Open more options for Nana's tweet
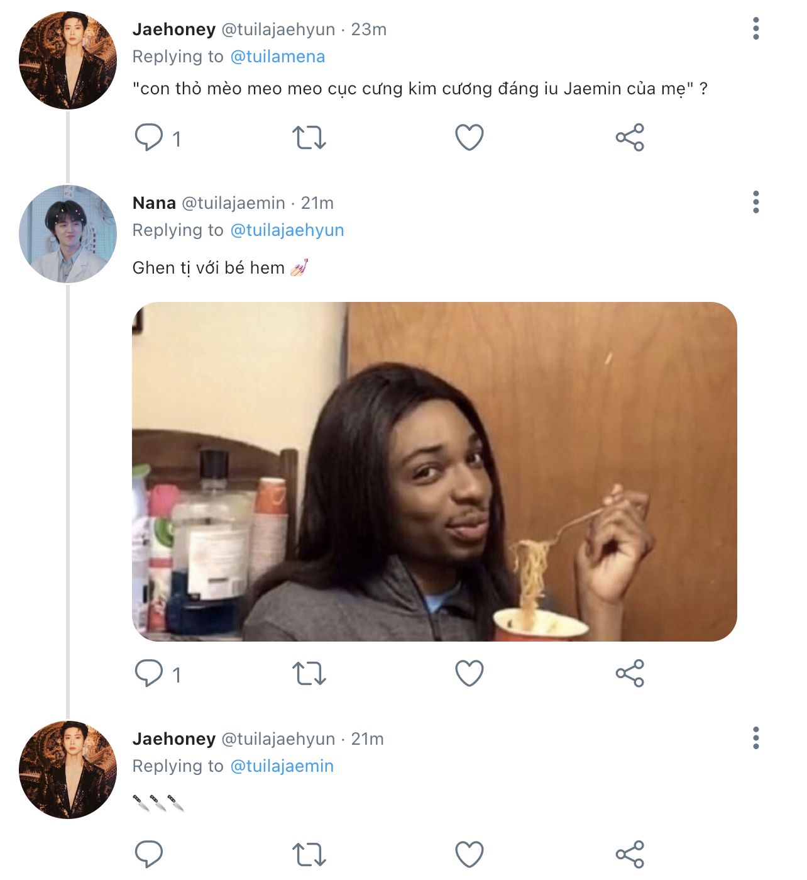 point(755,203)
